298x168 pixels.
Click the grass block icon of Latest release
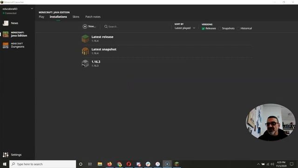85,39
